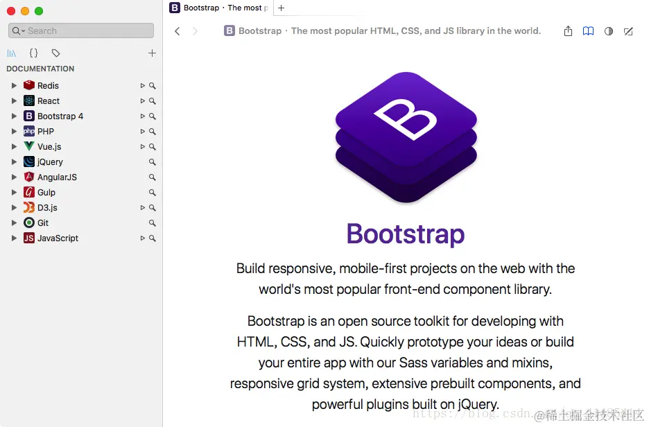Switch to the snippets braces icon
This screenshot has height=427, width=649.
pyautogui.click(x=33, y=53)
